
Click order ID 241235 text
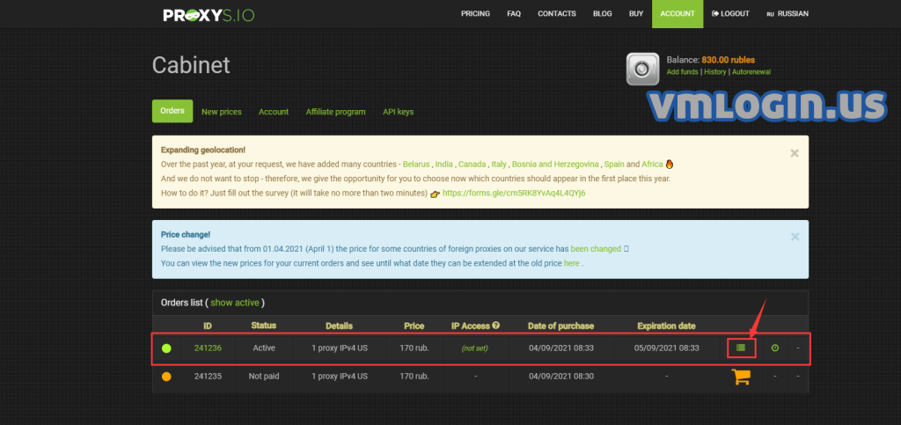point(208,377)
